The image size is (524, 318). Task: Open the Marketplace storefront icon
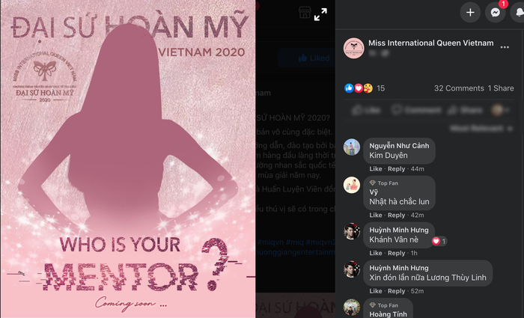tap(305, 13)
